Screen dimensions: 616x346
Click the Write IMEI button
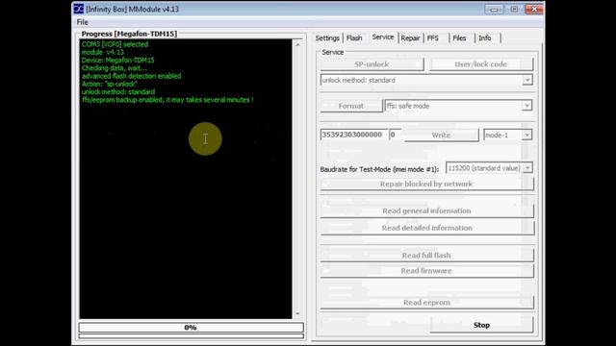pyautogui.click(x=441, y=135)
